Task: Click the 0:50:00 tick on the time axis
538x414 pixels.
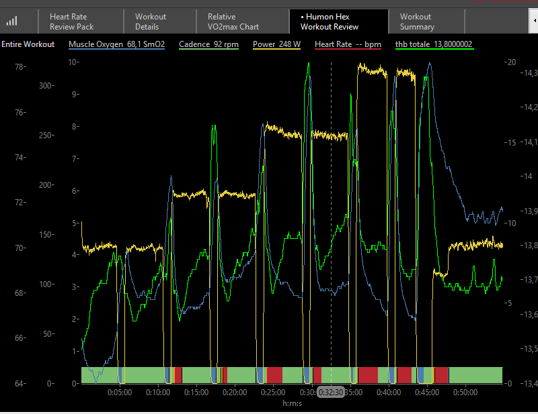Action: coord(465,392)
